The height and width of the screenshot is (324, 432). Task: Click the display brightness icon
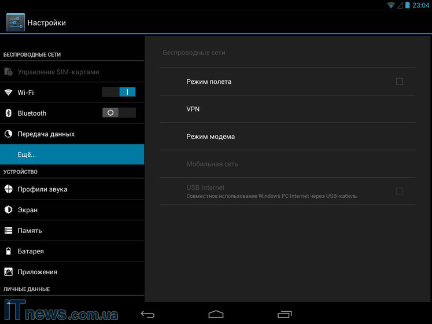coord(9,210)
